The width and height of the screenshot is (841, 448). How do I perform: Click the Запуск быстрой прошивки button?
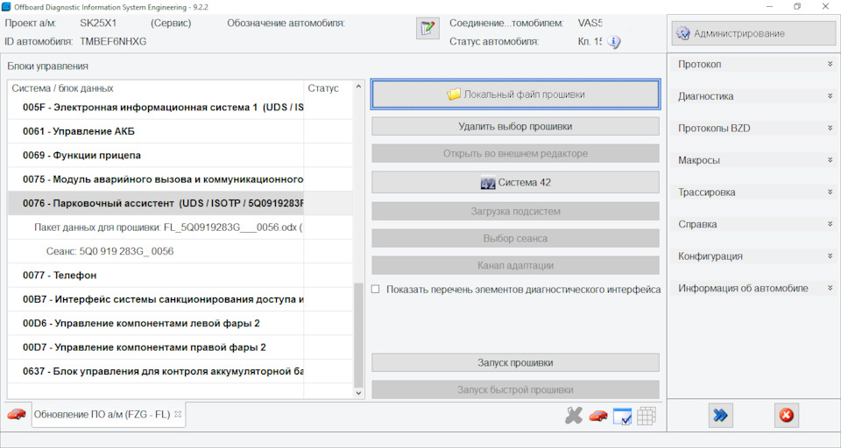point(515,389)
